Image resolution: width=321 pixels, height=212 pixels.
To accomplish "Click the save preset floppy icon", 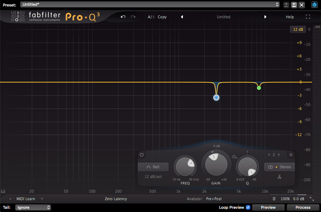I will (286, 5).
